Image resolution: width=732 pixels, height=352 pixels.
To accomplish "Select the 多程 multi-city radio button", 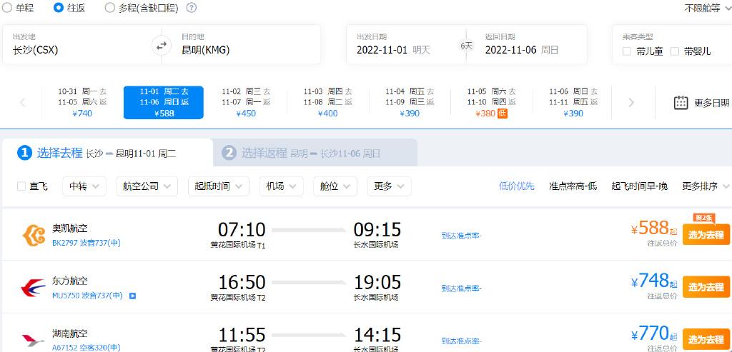I will 109,8.
